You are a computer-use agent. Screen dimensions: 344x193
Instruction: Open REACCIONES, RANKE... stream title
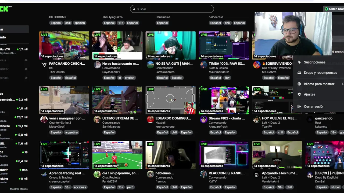point(227,173)
